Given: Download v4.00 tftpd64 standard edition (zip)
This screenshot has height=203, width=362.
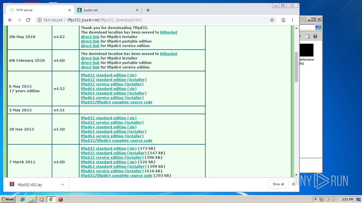Looking at the screenshot, I should click(x=109, y=162).
